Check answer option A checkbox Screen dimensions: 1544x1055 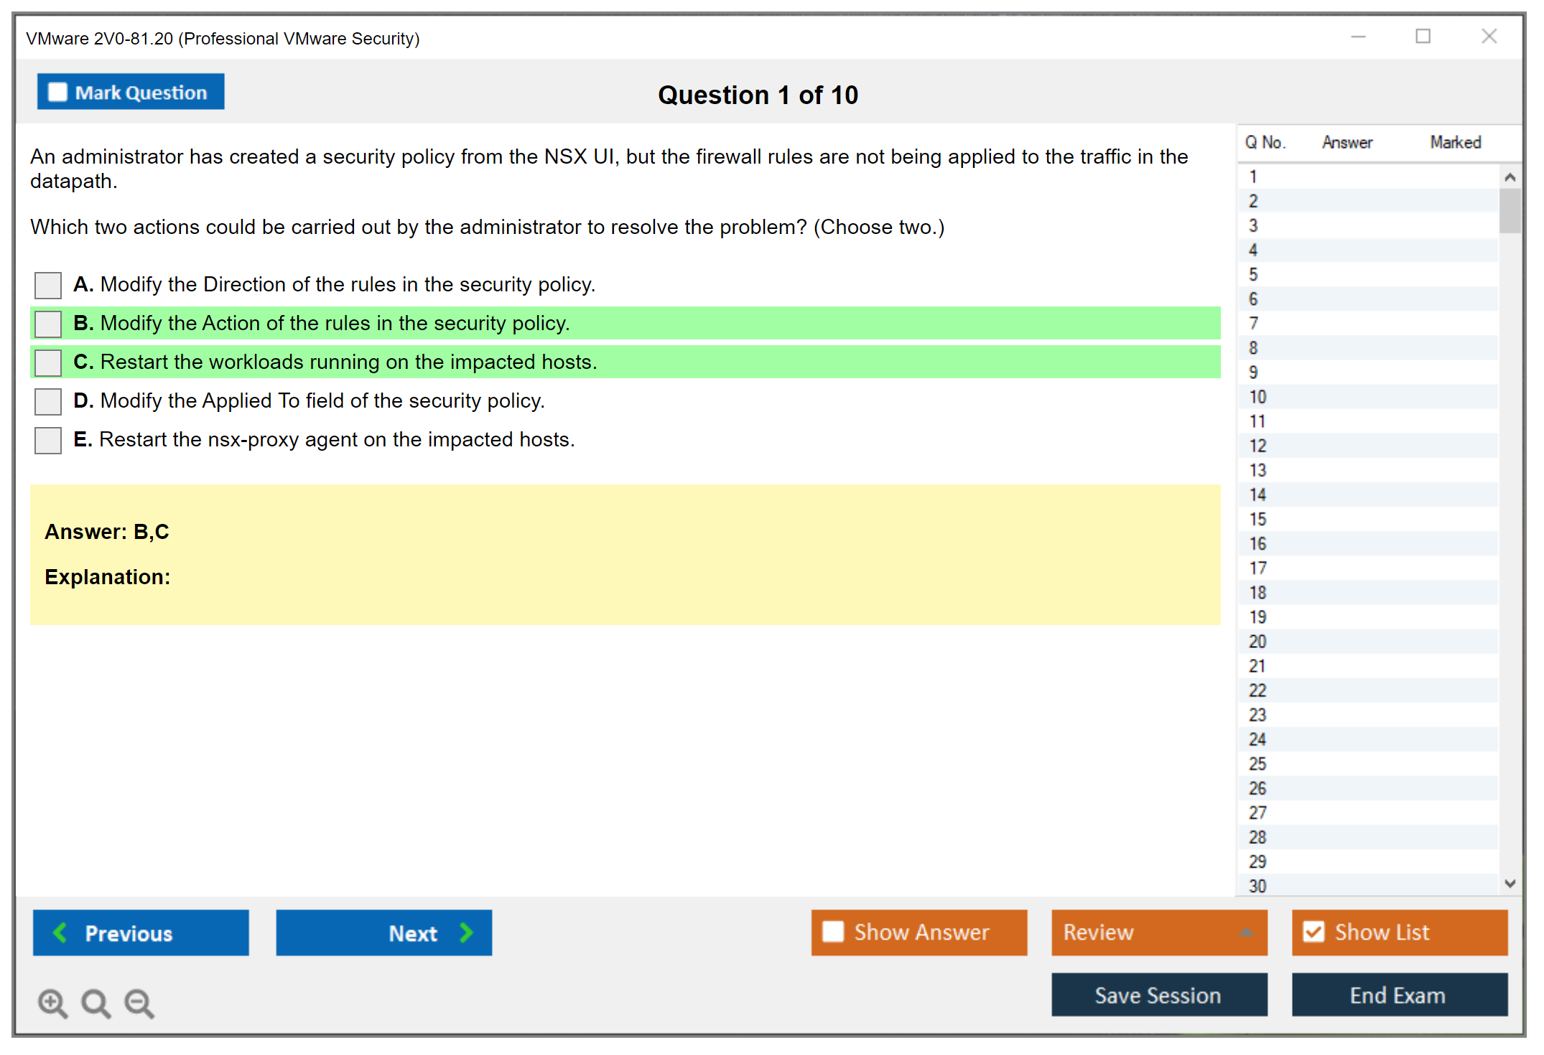48,285
